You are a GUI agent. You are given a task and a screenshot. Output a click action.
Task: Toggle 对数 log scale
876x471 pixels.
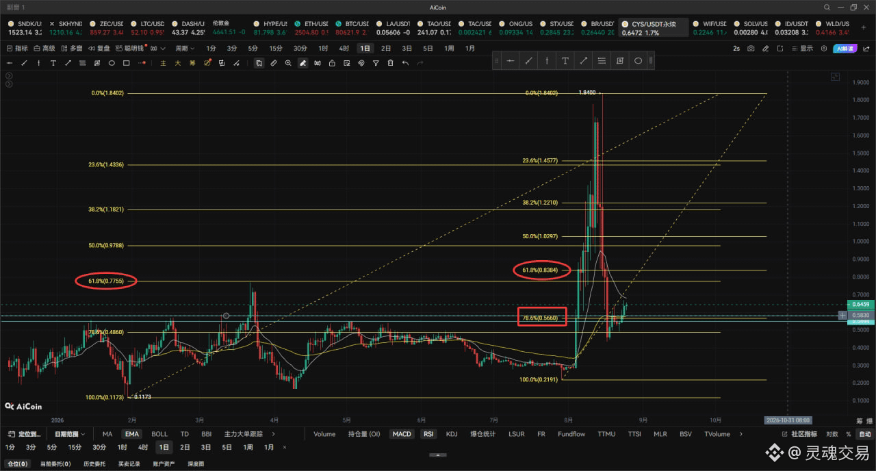point(832,434)
